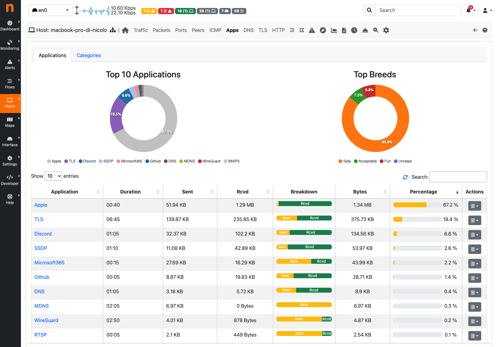Click the flag-shaped icon after the list icon
496x347 pixels.
302,30
